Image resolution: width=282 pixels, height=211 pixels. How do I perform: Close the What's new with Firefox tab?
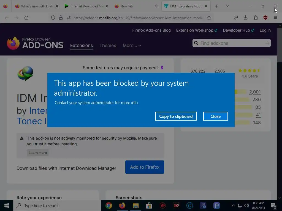point(57,6)
